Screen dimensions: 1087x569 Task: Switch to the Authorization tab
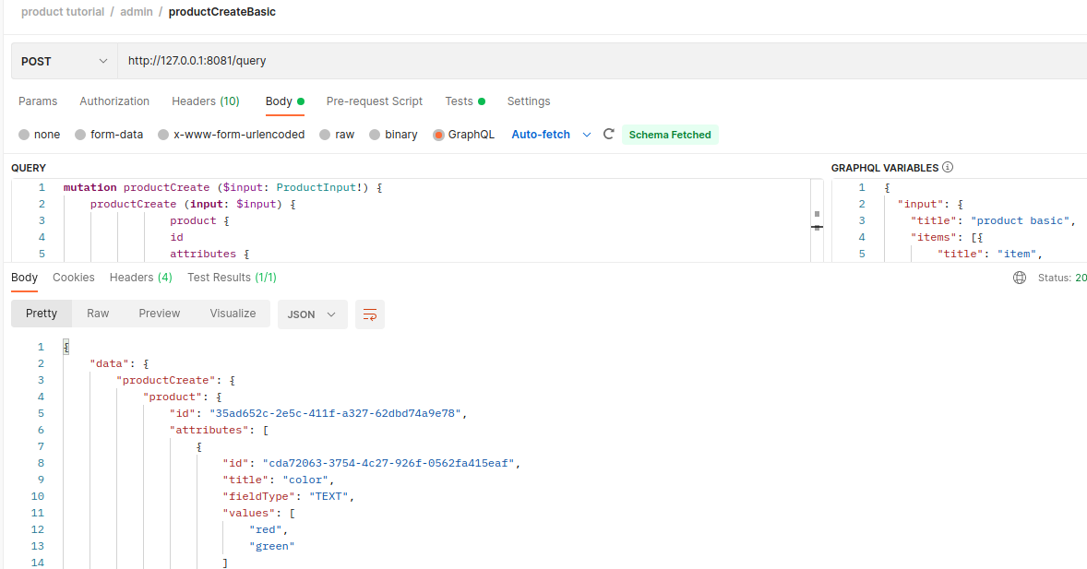click(x=114, y=101)
